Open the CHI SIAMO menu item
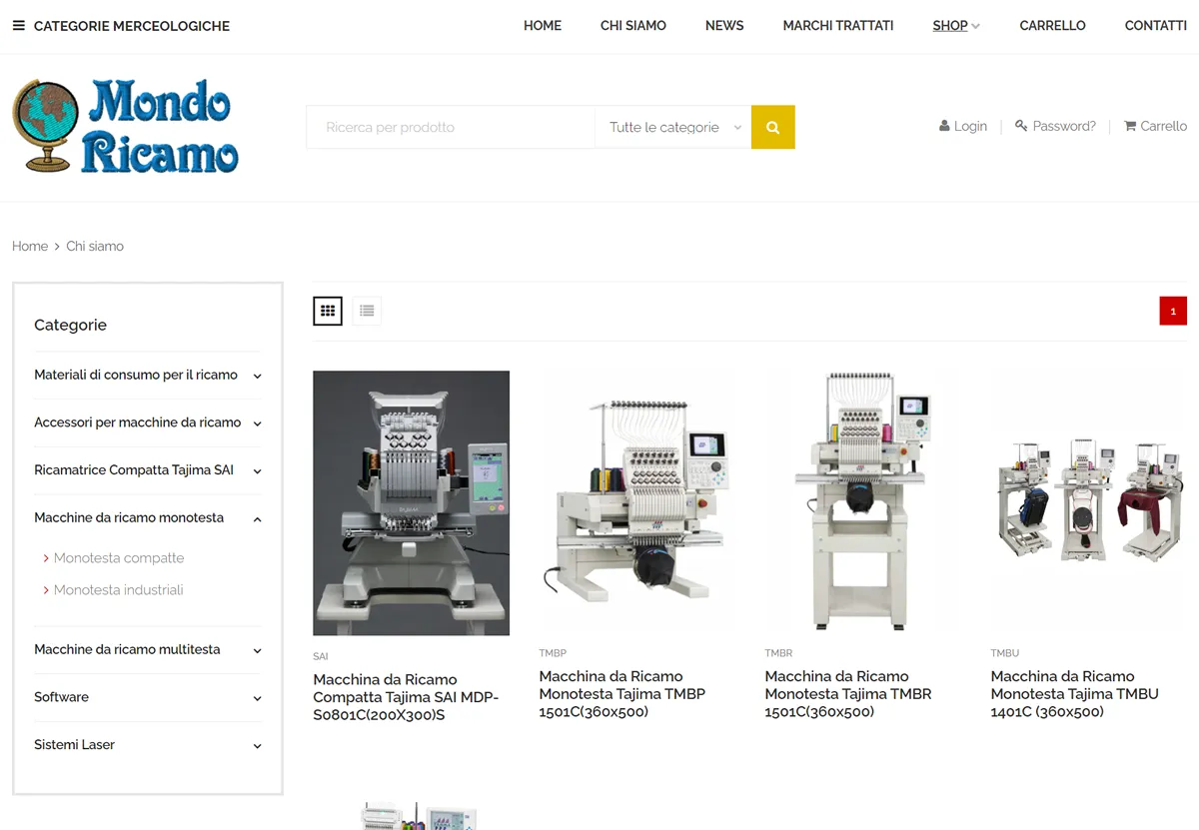 pos(633,26)
